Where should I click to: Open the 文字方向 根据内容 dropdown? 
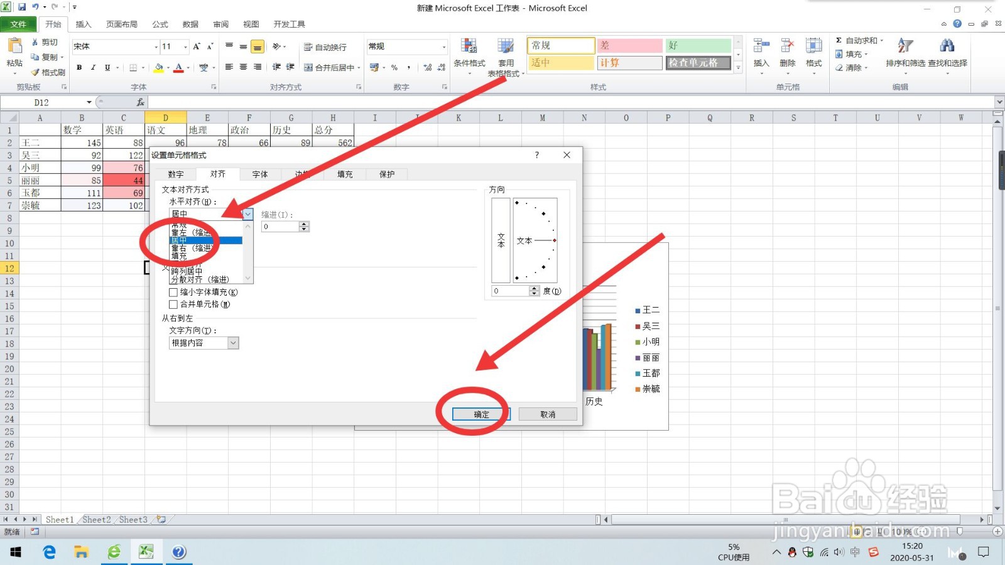pos(233,343)
